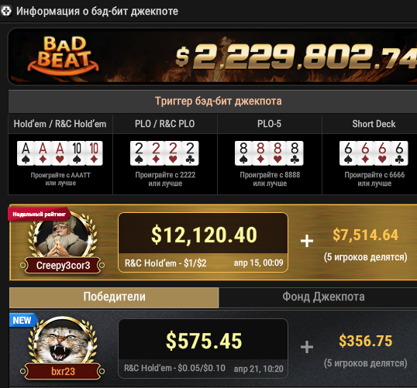417x388 pixels.
Task: Select the 6666 Short Deck cards
Action: (374, 153)
